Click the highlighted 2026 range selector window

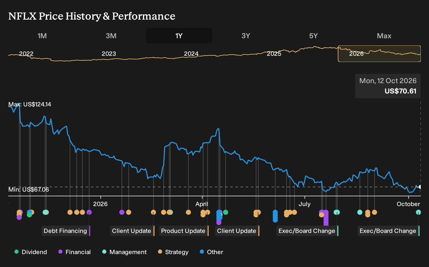click(x=379, y=54)
